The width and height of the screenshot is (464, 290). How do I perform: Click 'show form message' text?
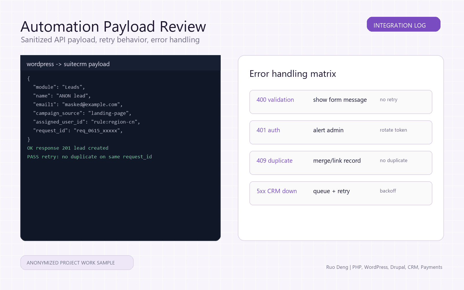coord(340,100)
